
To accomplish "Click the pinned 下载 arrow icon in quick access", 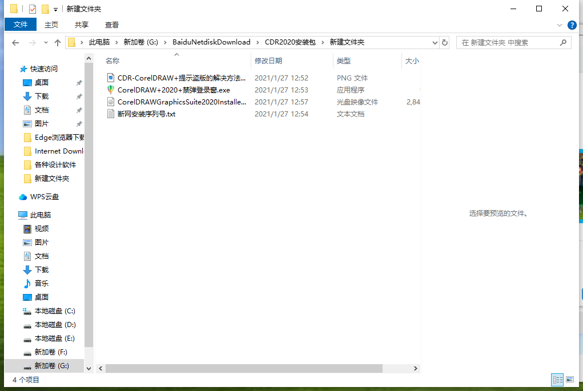I will [x=27, y=96].
